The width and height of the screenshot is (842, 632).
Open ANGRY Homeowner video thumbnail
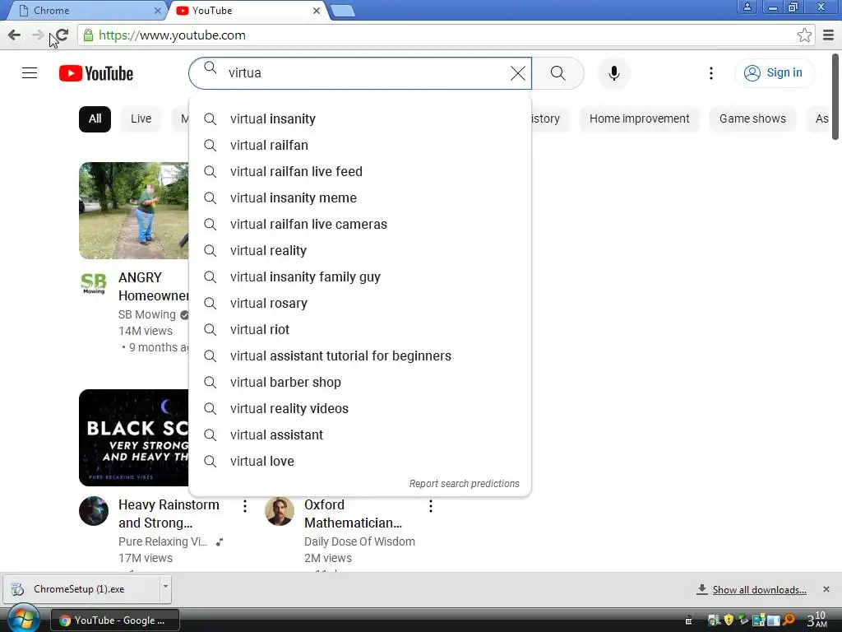(x=134, y=211)
